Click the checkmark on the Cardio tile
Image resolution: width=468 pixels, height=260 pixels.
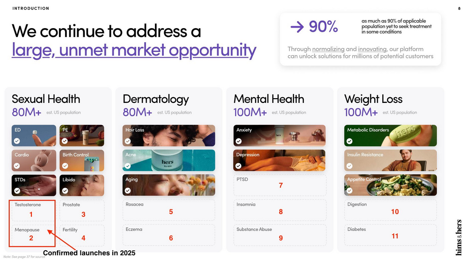pos(17,166)
